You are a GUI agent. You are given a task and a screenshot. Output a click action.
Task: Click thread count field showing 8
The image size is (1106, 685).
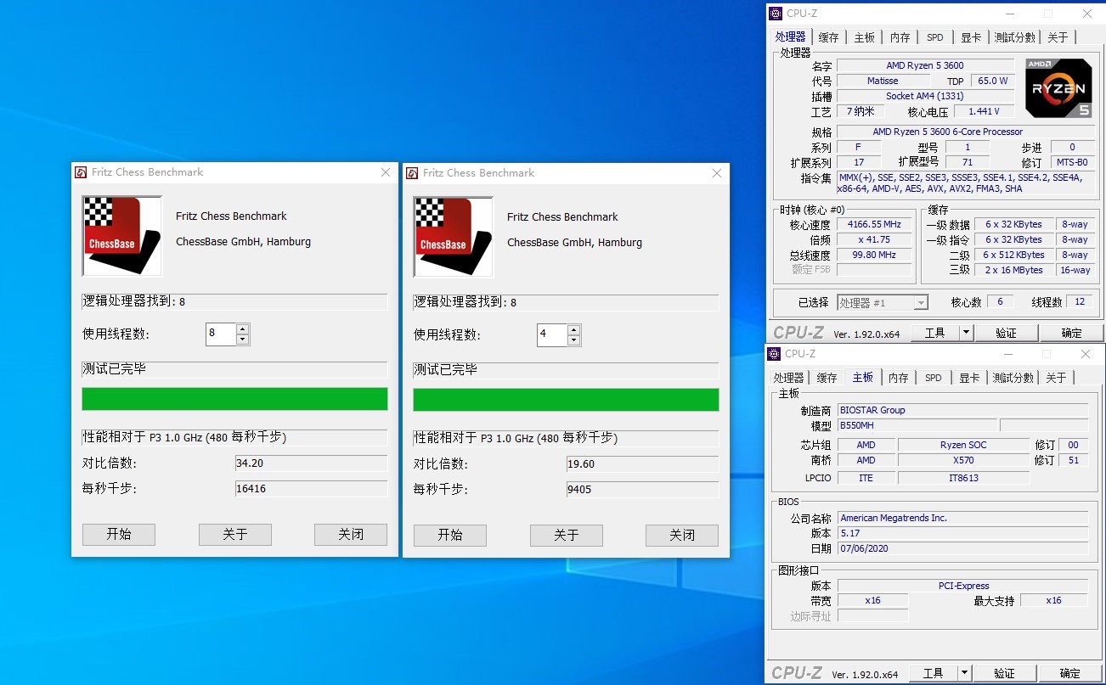point(221,334)
